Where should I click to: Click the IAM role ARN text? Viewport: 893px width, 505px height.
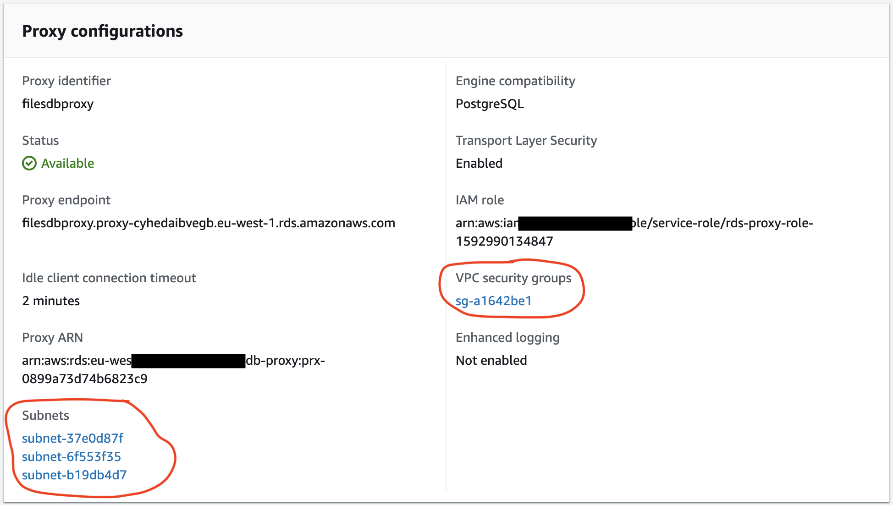click(x=634, y=232)
